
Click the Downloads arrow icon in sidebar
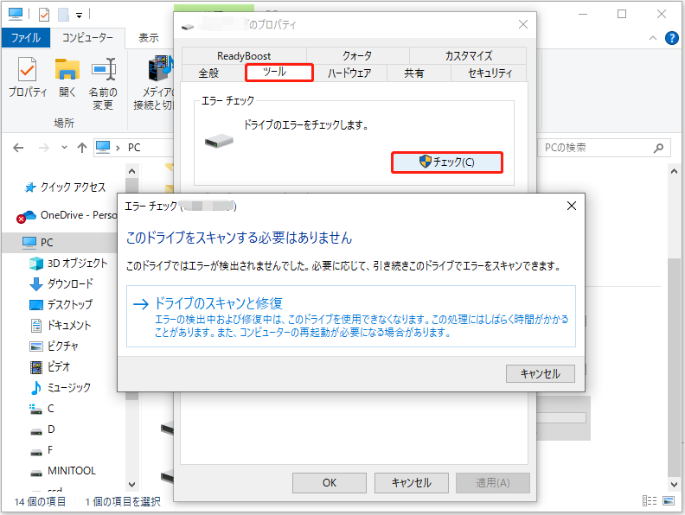tap(35, 284)
